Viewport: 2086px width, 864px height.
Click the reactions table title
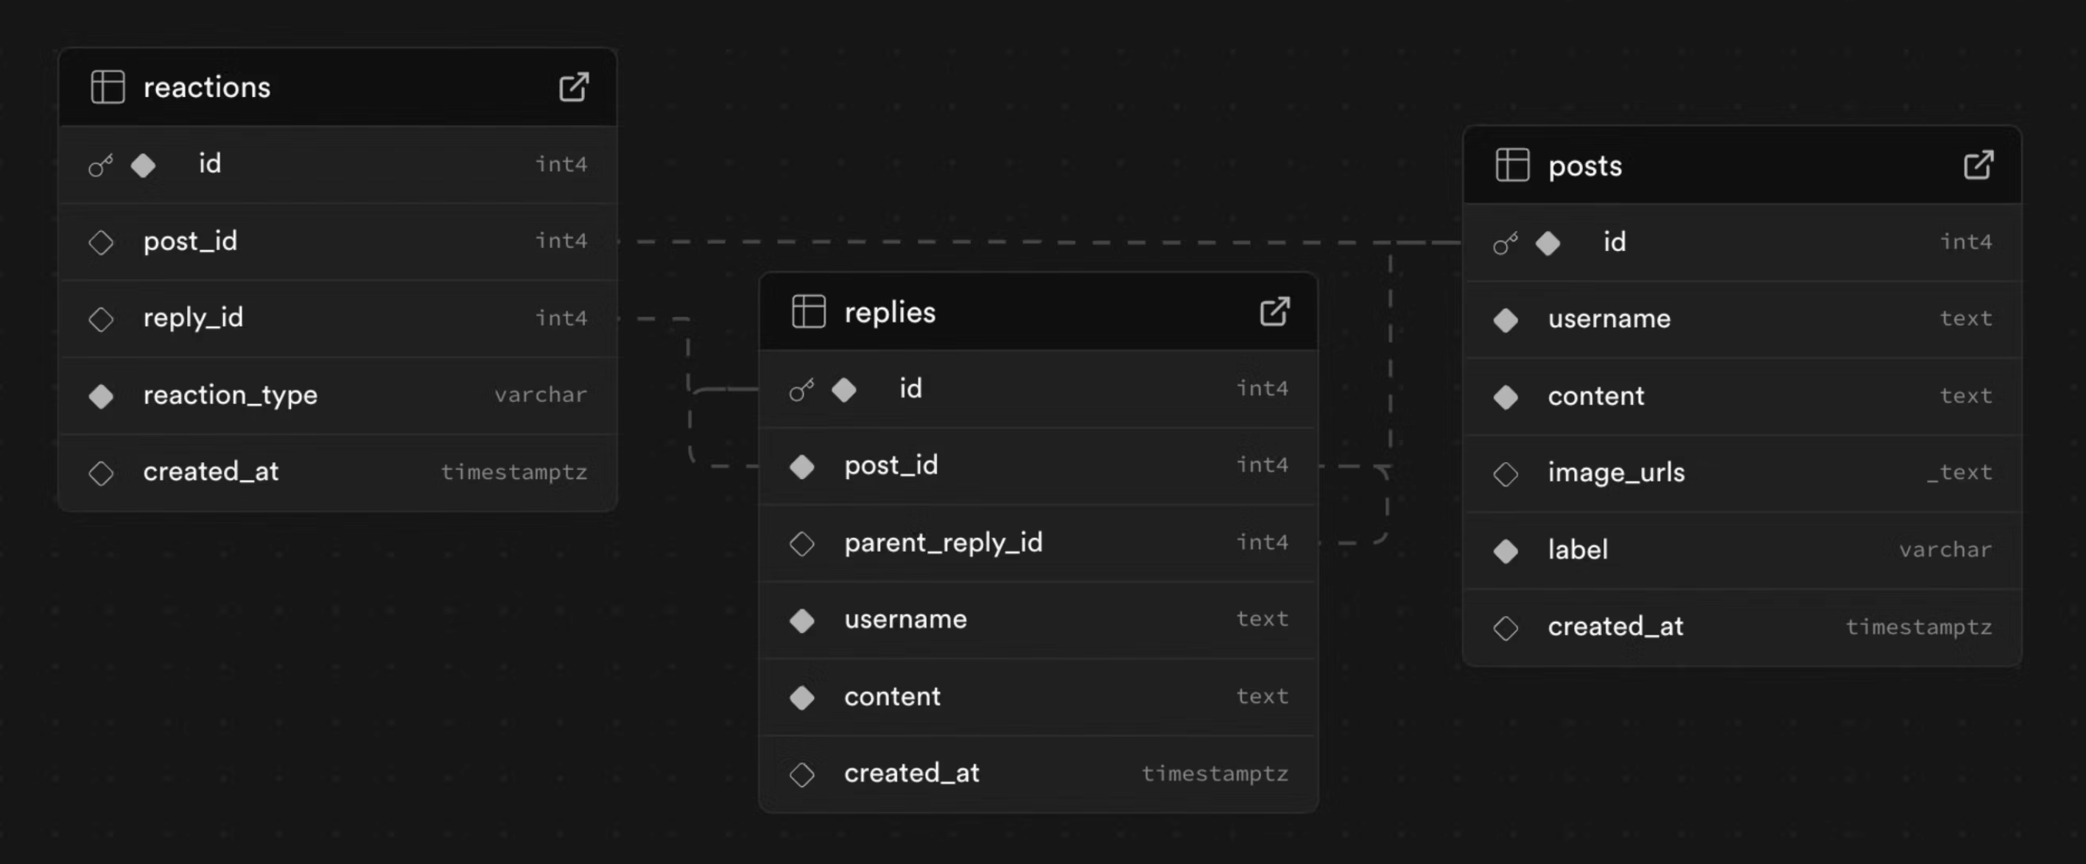(206, 88)
